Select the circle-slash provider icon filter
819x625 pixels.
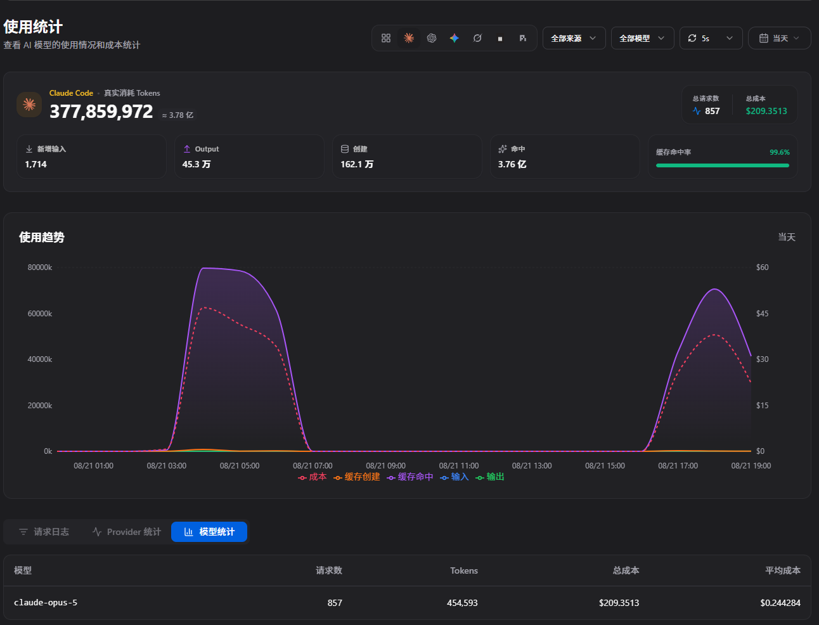tap(477, 38)
